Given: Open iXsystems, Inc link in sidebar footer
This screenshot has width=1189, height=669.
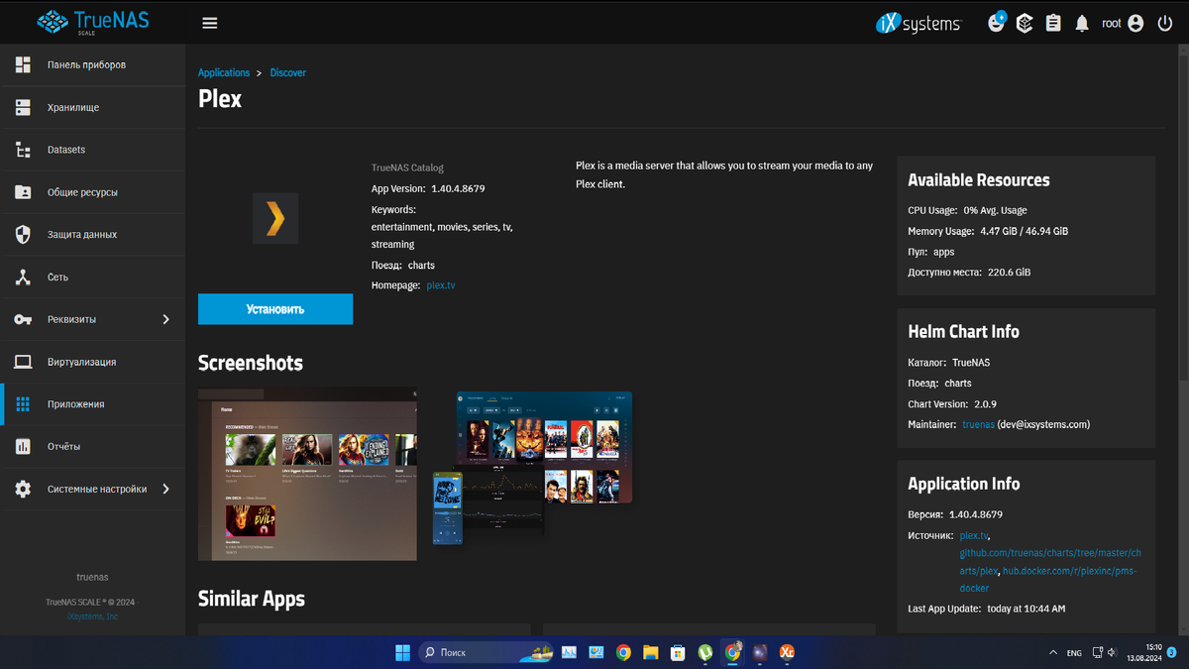Looking at the screenshot, I should 92,616.
